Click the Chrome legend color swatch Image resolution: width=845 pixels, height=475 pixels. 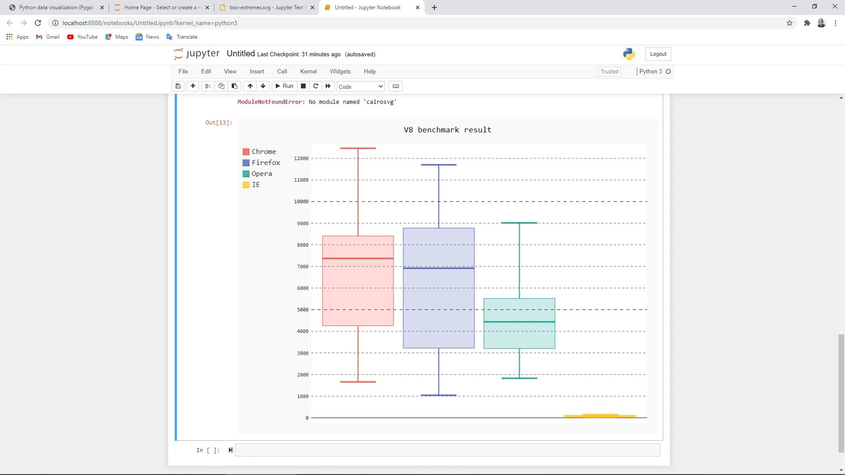(246, 151)
